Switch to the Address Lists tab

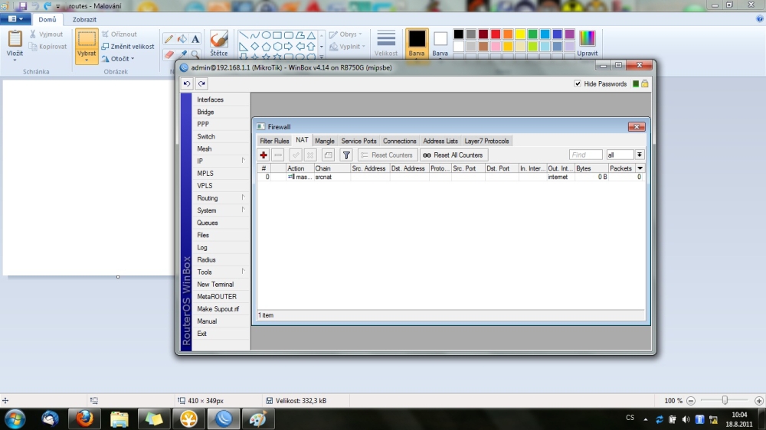[x=440, y=141]
